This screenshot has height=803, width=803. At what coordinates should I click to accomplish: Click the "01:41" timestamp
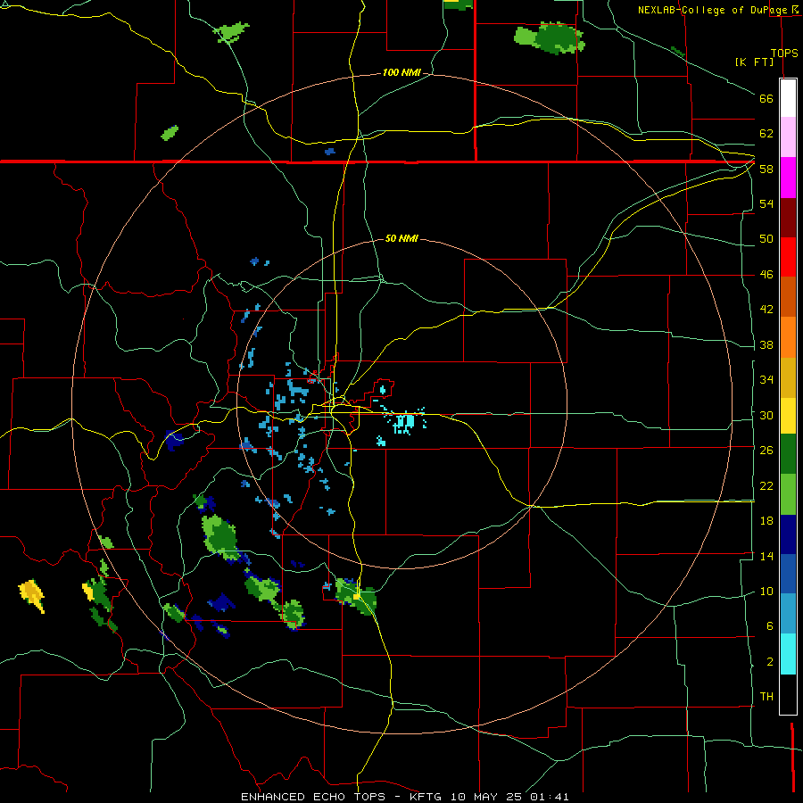tap(550, 797)
